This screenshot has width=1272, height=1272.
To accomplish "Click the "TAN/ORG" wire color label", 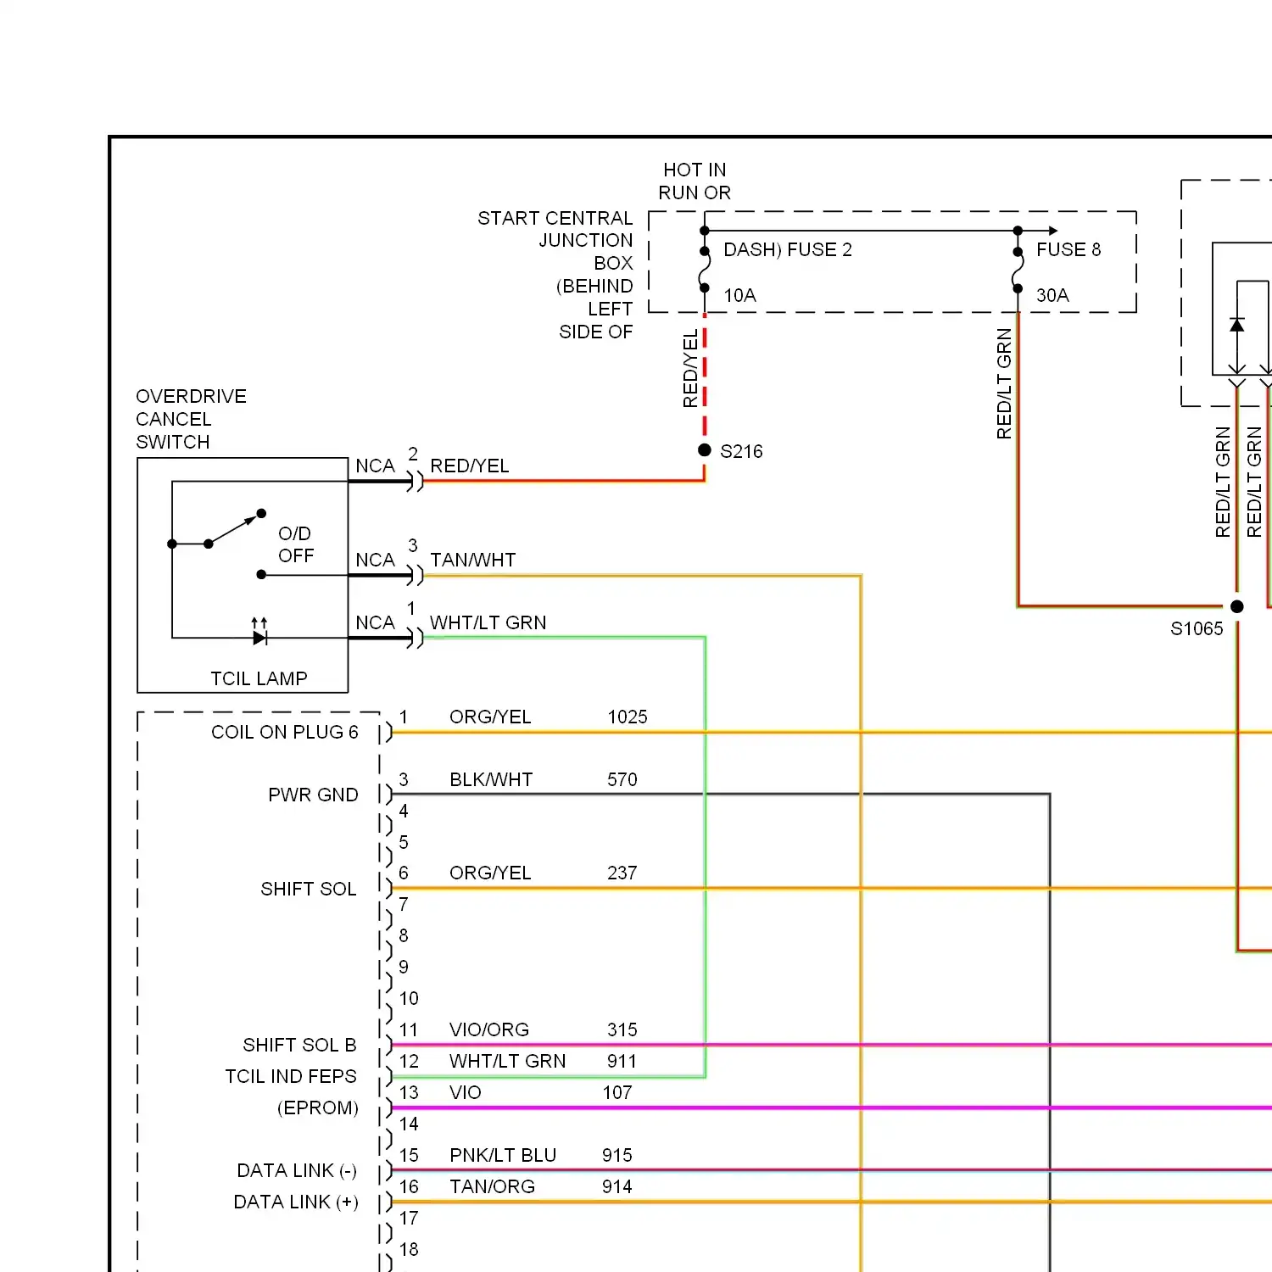I will coord(493,1186).
